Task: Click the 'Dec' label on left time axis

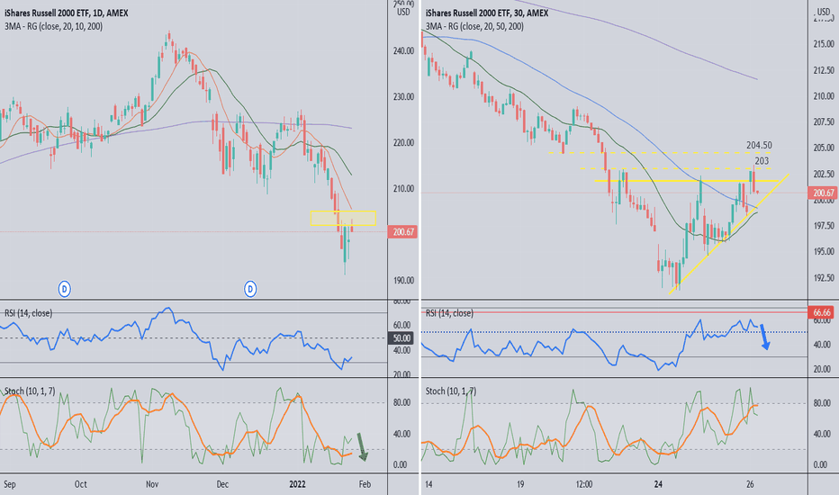Action: pos(222,484)
